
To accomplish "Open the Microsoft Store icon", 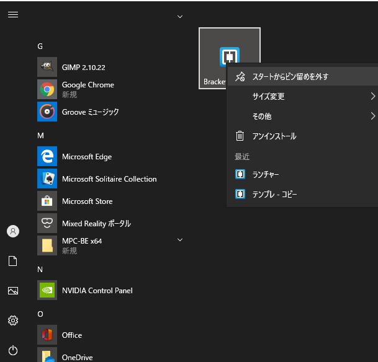I will (x=47, y=201).
